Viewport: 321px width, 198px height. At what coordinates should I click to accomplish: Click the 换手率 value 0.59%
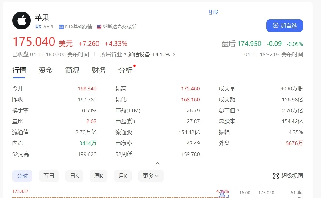pyautogui.click(x=89, y=110)
